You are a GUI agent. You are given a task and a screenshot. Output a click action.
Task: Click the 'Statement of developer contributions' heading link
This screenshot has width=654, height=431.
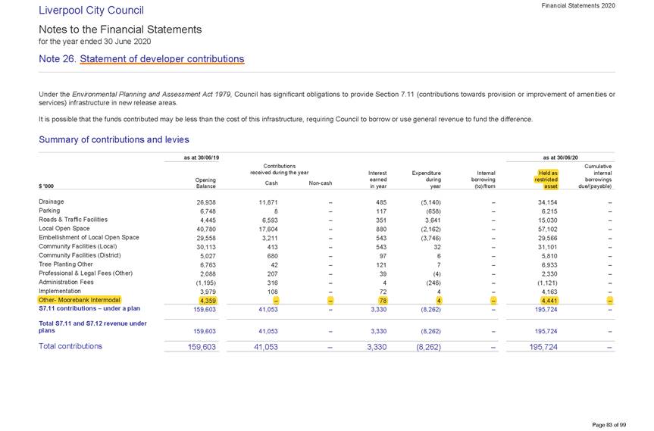tap(162, 59)
